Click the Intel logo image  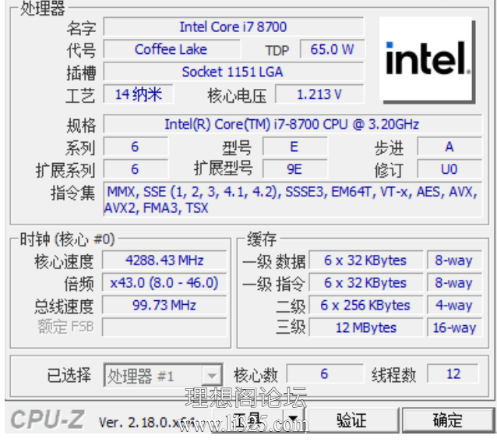(428, 61)
